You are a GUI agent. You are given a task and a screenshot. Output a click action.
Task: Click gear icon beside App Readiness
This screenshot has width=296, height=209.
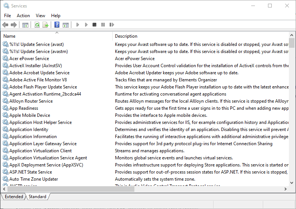click(6, 108)
